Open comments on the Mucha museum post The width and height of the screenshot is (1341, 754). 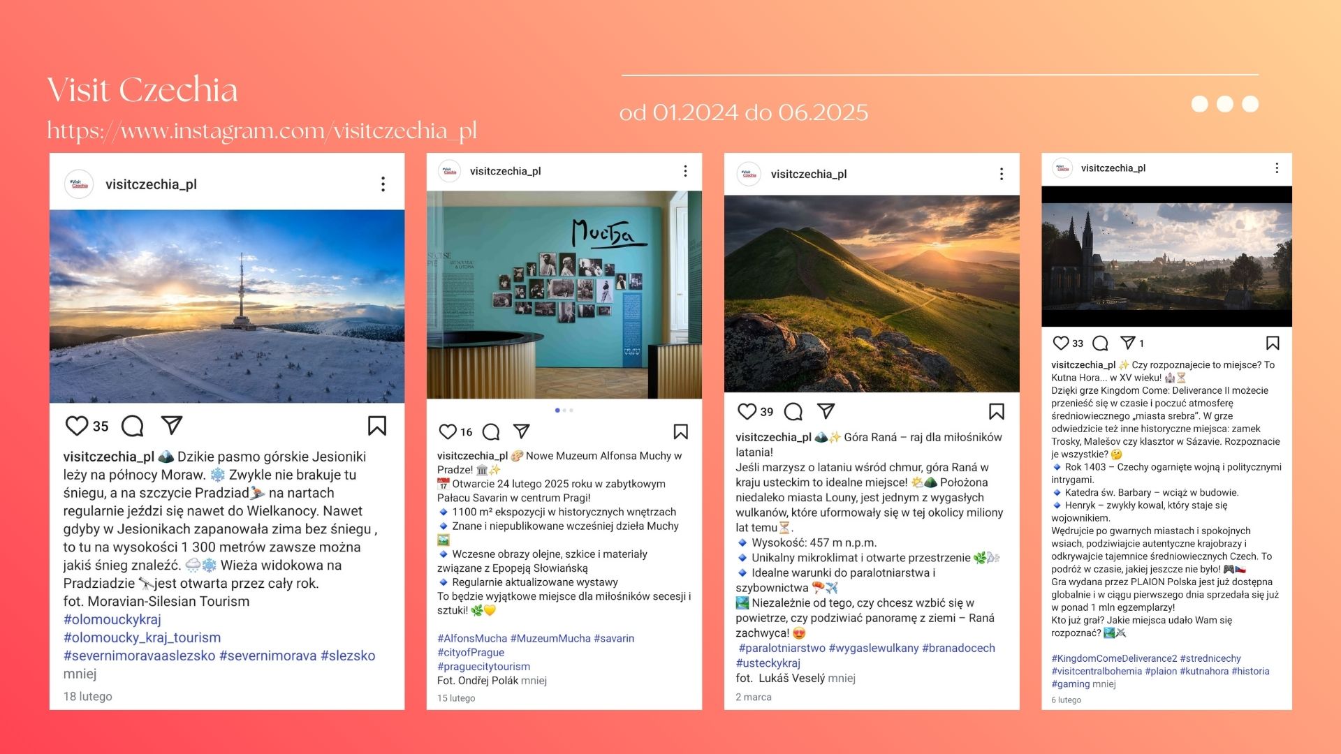click(x=491, y=432)
